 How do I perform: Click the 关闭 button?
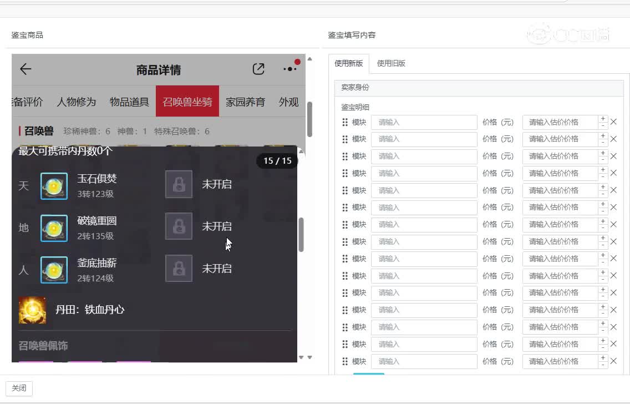19,388
